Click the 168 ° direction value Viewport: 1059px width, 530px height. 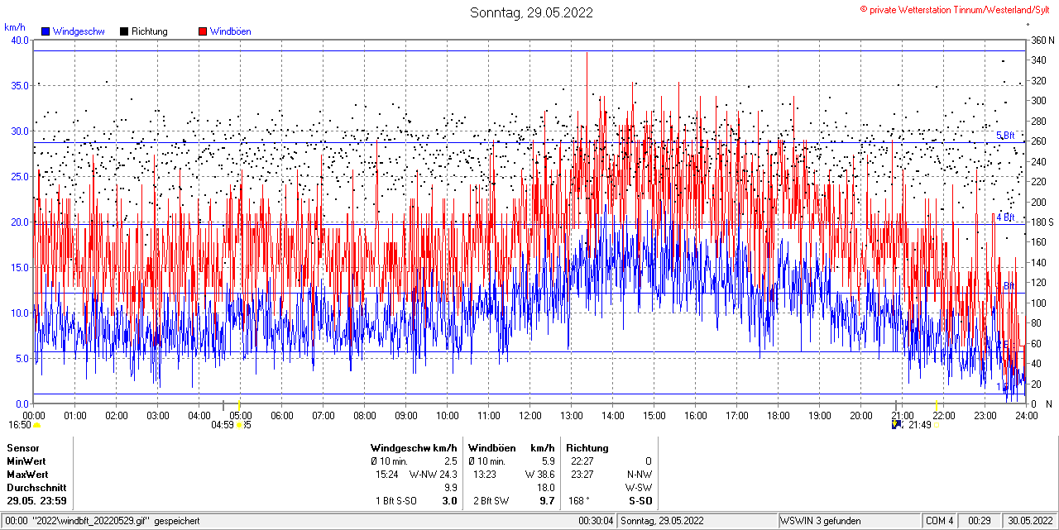pos(578,501)
